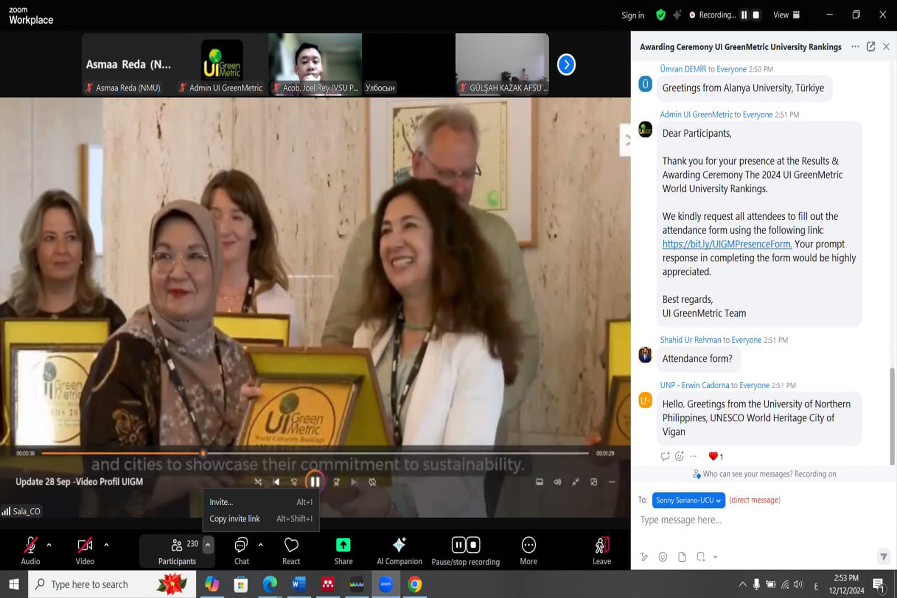Pause recording using top bar pause icon
This screenshot has width=897, height=598.
744,15
